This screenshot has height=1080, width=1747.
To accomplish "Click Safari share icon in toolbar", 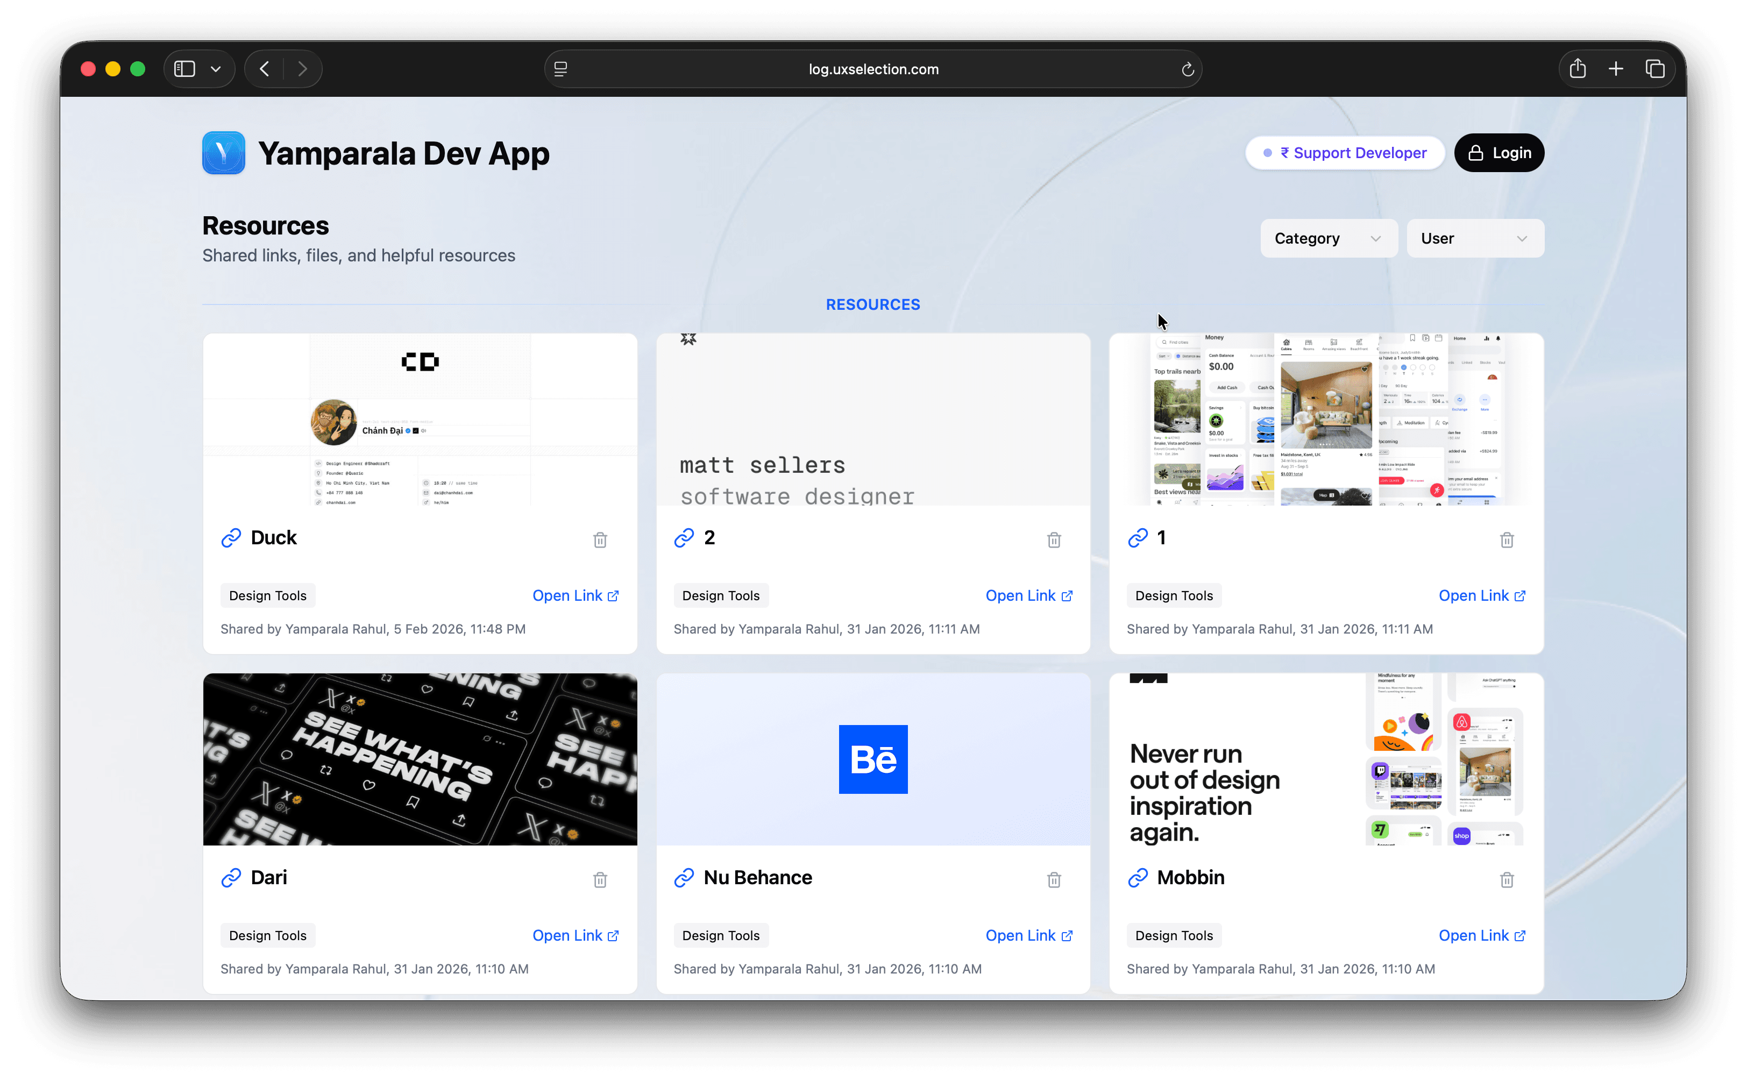I will (x=1577, y=69).
